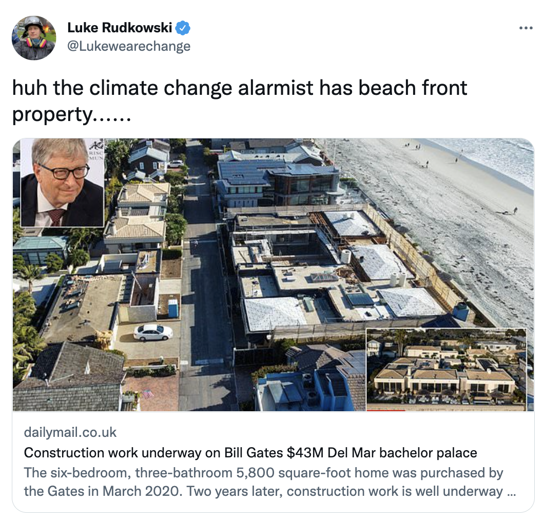Image resolution: width=543 pixels, height=523 pixels.
Task: Click the white car in the photo
Action: pos(153,332)
